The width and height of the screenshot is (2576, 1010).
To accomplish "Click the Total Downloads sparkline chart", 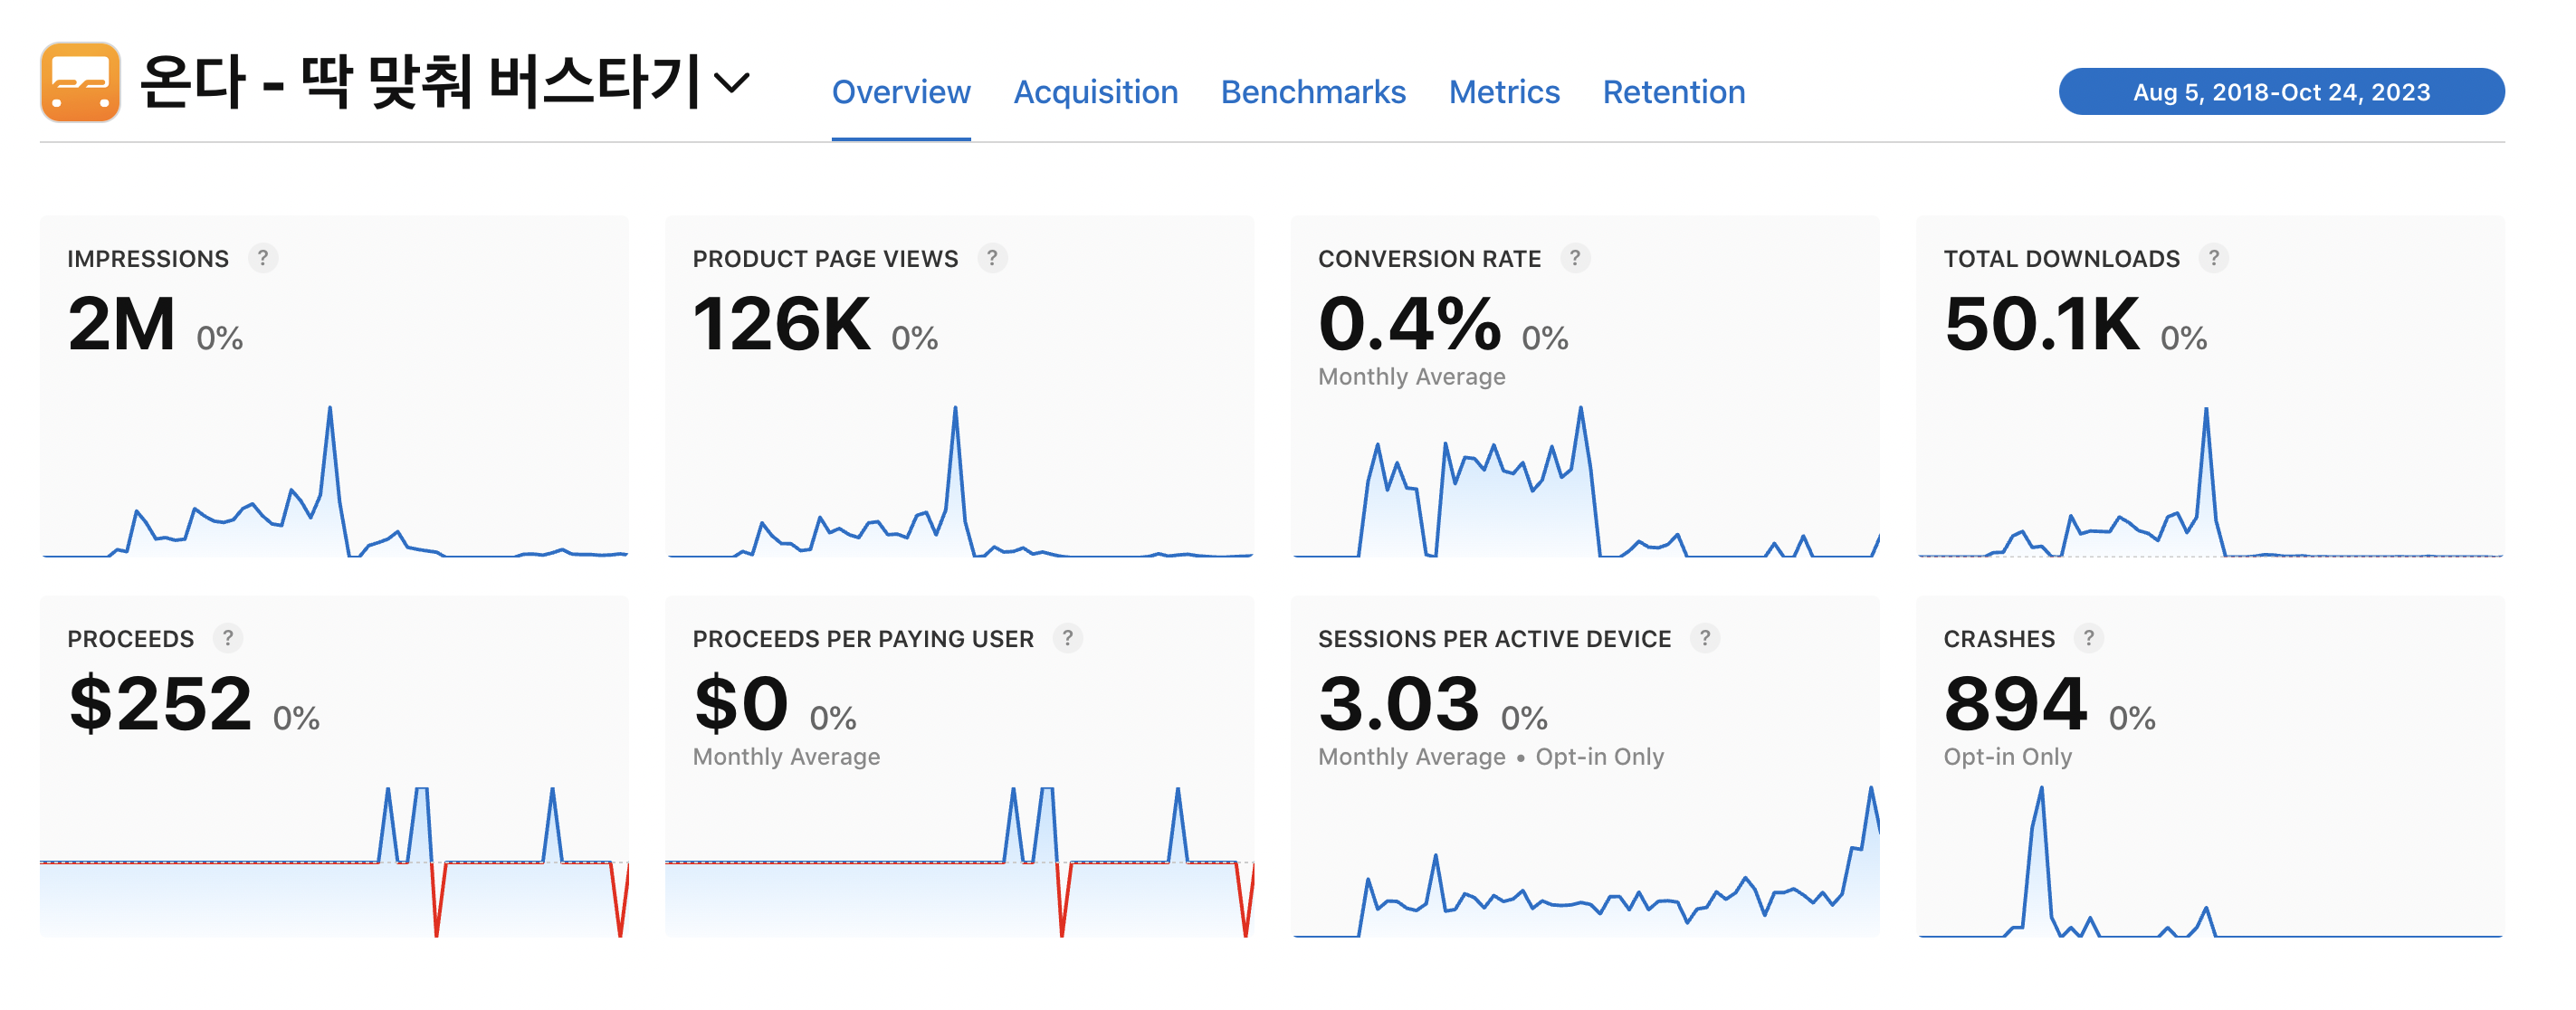I will pos(2211,481).
